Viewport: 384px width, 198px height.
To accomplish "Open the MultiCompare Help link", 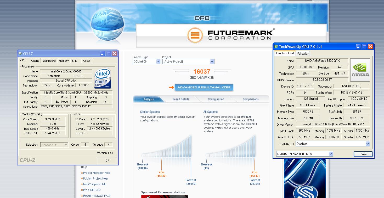I will [95, 184].
